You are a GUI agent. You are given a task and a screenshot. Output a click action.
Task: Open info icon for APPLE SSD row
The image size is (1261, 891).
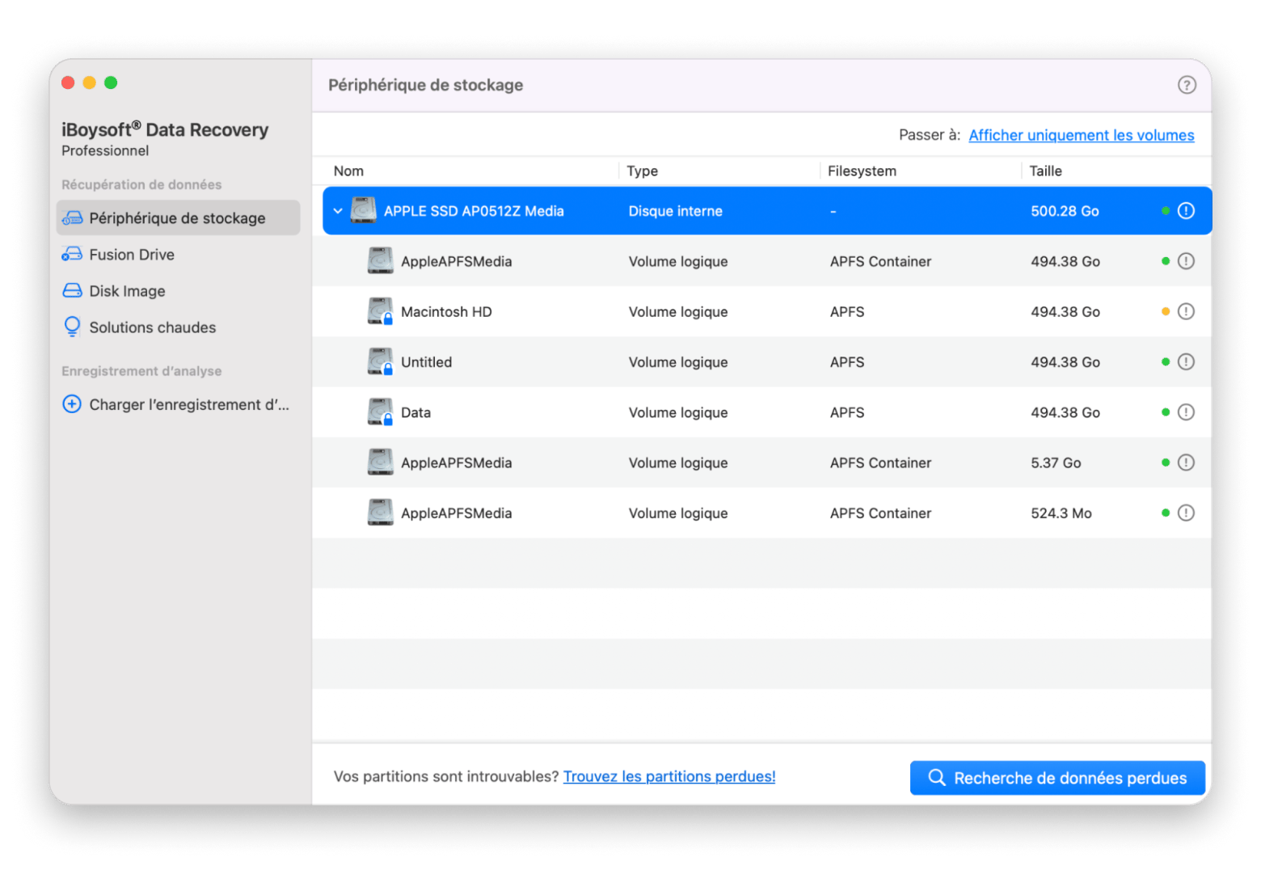tap(1186, 211)
